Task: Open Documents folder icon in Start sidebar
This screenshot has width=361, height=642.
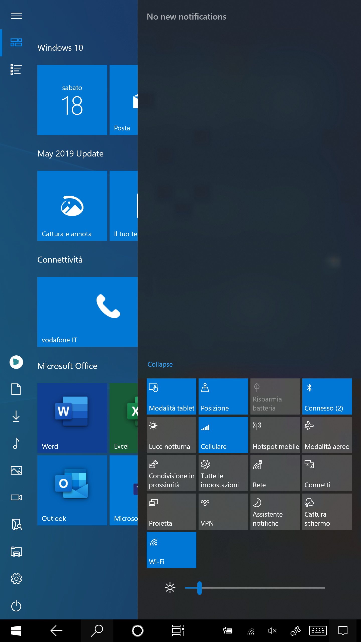Action: (x=16, y=389)
